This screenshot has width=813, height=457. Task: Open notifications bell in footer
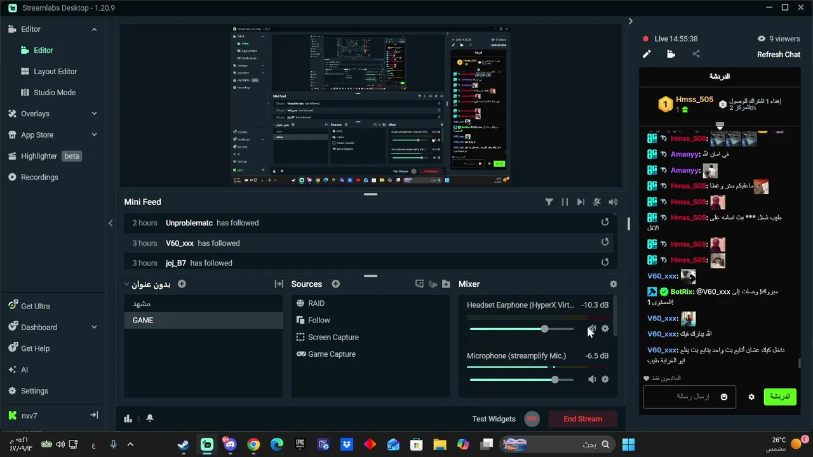pyautogui.click(x=150, y=418)
